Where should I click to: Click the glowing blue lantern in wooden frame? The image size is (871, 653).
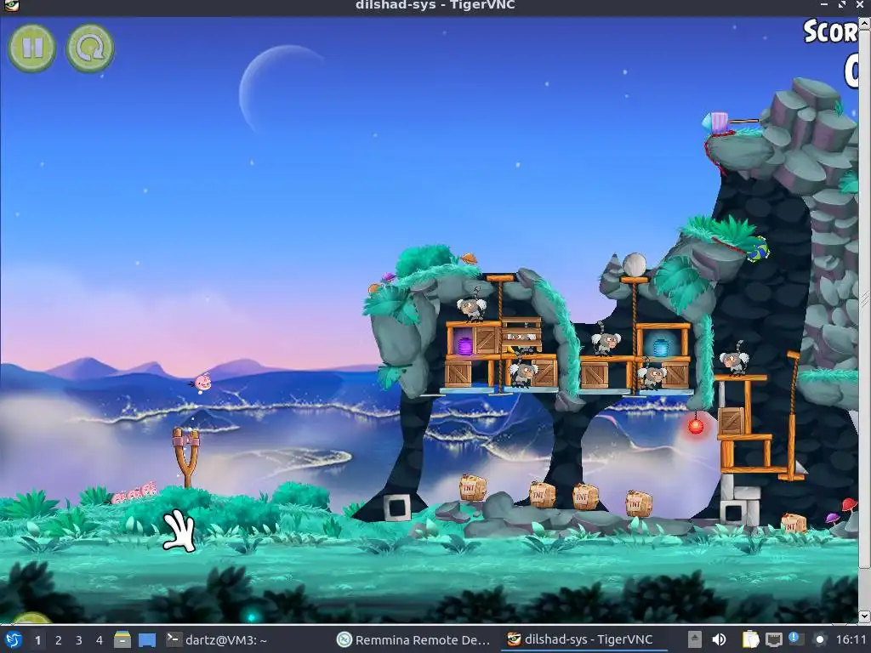660,348
